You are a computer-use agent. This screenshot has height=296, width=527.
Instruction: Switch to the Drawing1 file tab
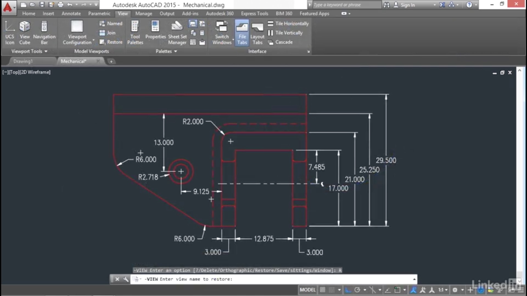tap(23, 61)
